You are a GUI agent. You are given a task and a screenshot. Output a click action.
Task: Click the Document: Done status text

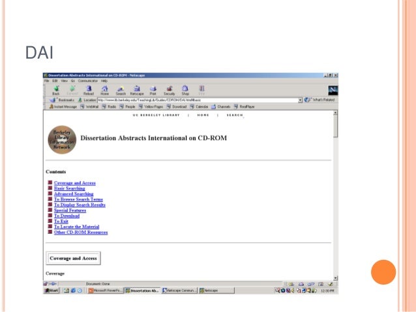coord(98,284)
